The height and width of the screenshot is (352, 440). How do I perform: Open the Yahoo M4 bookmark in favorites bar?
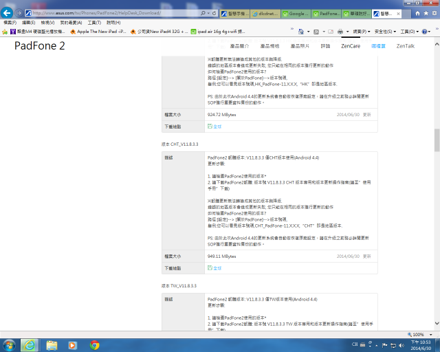tap(37, 32)
